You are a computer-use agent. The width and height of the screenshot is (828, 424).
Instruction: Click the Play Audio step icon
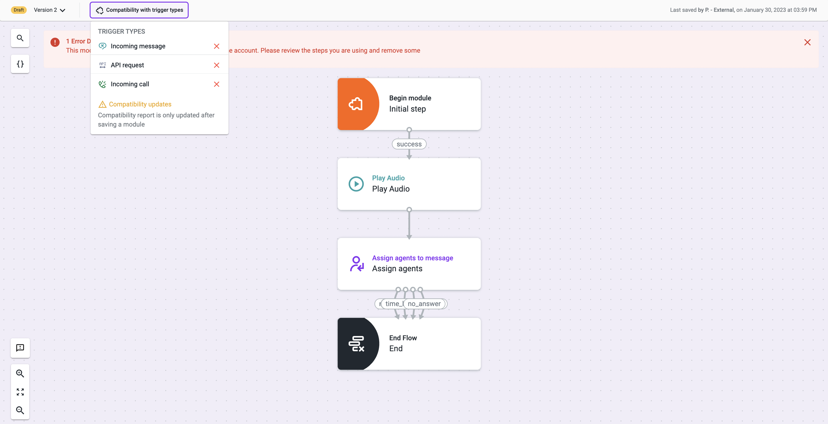(356, 184)
